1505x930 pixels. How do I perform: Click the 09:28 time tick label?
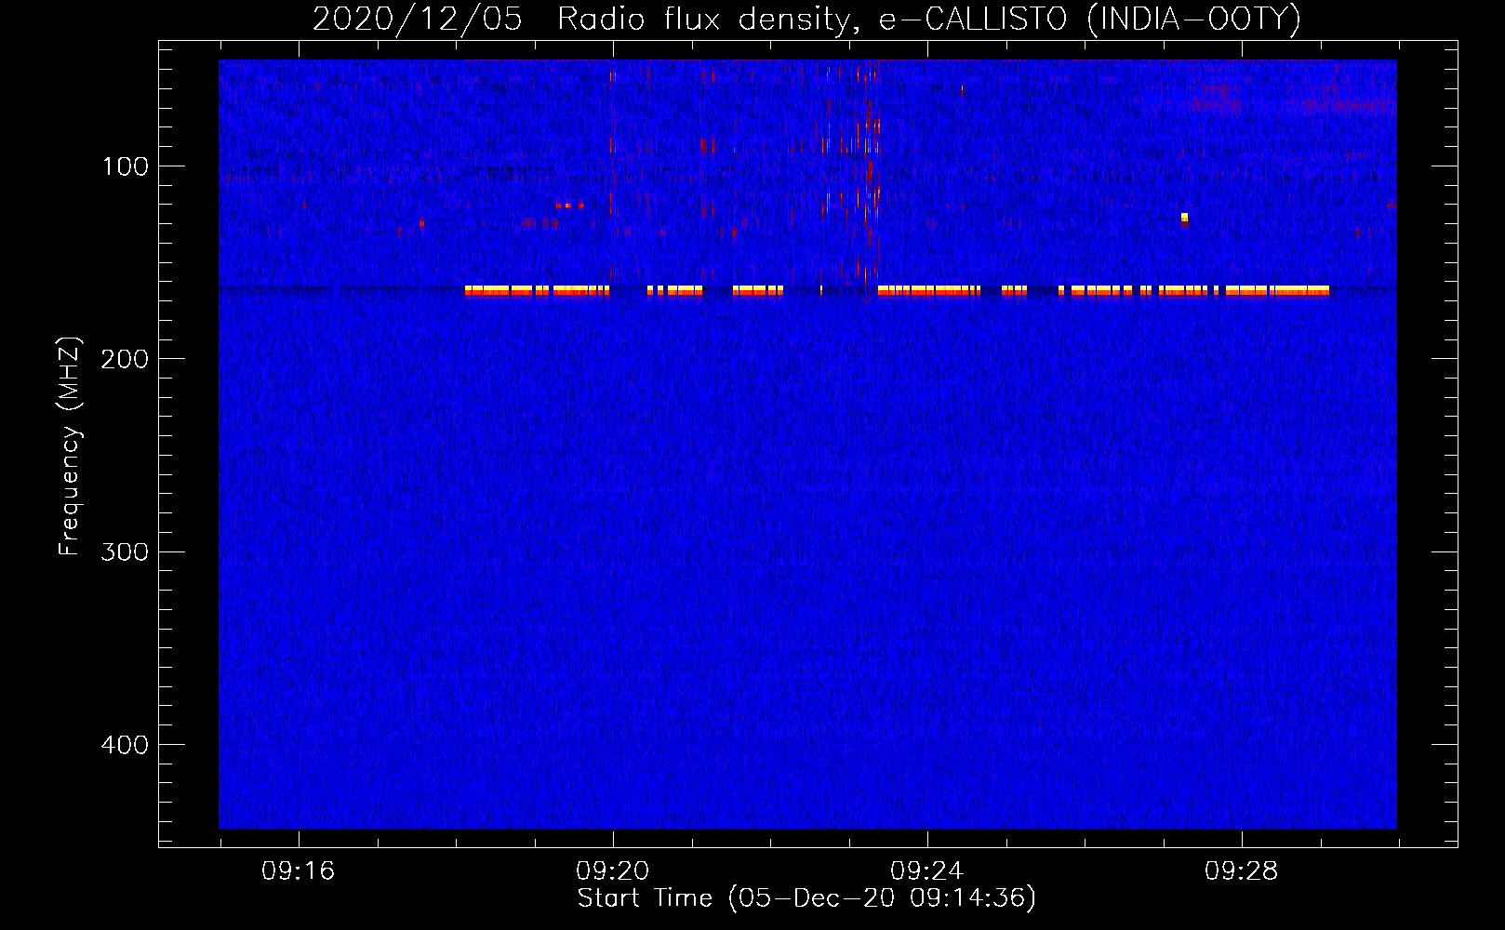1241,871
